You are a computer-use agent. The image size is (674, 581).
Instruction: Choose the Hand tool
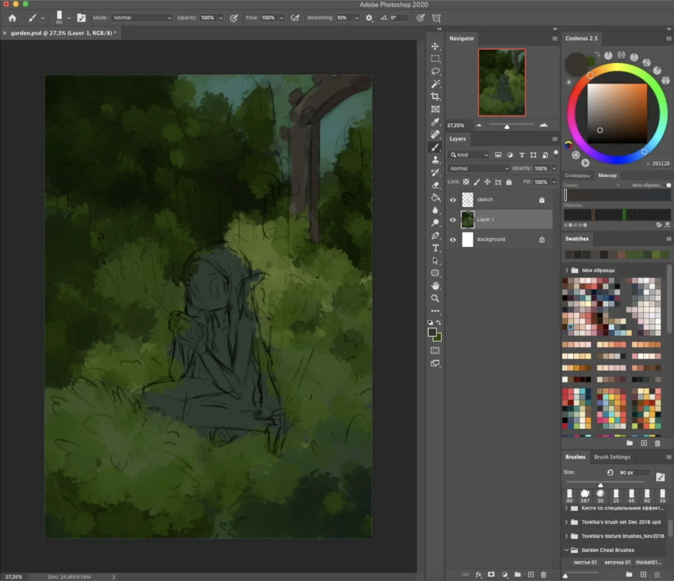pyautogui.click(x=435, y=286)
